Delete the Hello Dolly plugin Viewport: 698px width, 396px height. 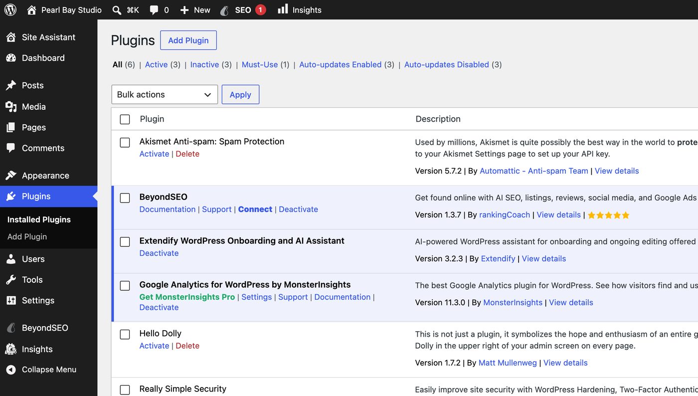point(187,346)
